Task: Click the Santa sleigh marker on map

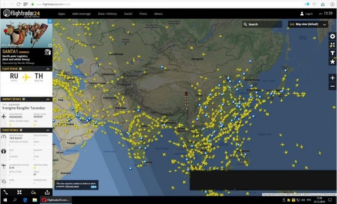Action: 186,101
